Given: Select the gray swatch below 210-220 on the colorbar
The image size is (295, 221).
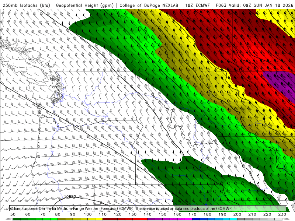Looking at the screenshot, I should click(260, 219).
